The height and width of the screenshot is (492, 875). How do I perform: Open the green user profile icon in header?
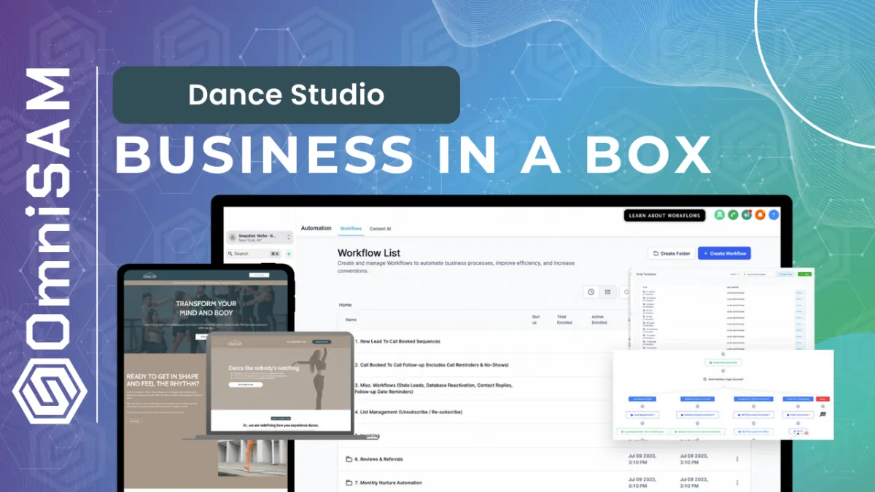point(720,215)
